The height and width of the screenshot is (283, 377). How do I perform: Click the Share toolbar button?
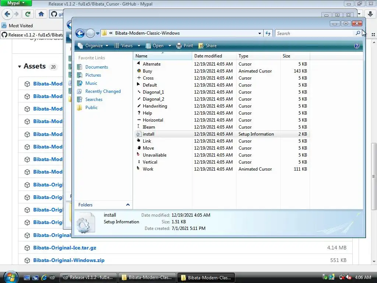[208, 45]
